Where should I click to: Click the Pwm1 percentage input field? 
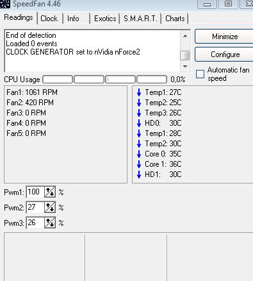tap(35, 192)
